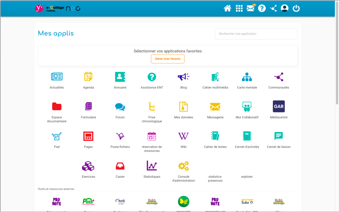Launch the Frise chronologique app
The height and width of the screenshot is (212, 339).
(152, 107)
